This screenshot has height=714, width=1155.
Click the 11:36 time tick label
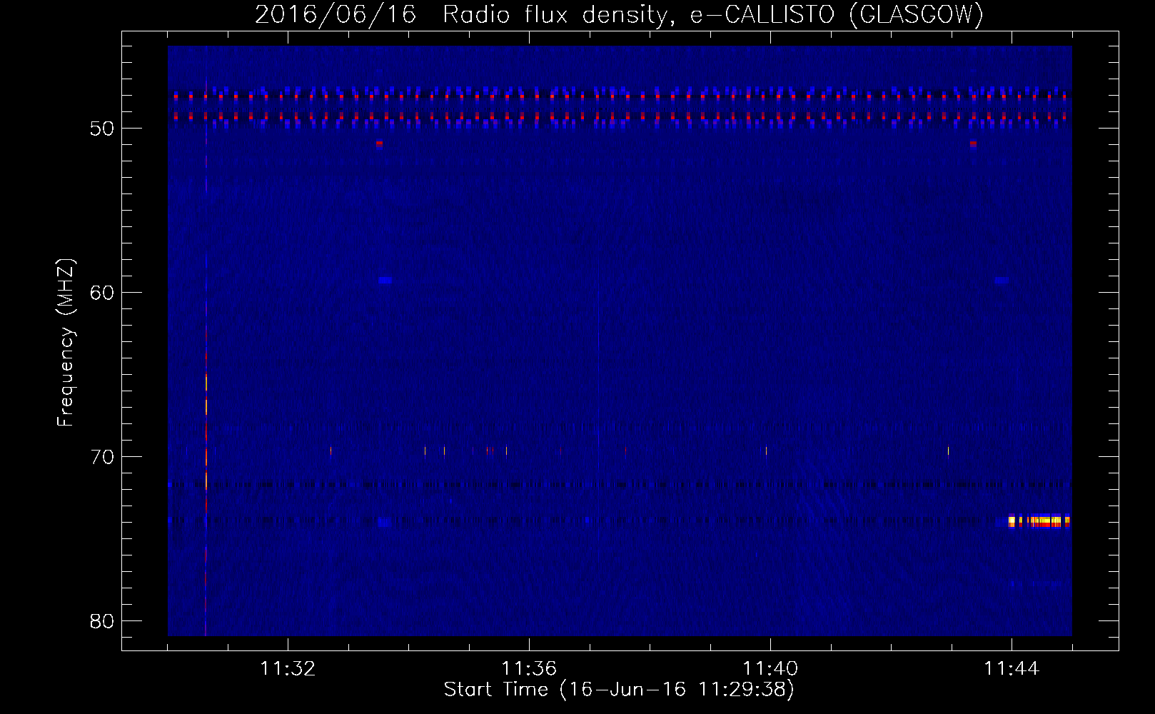coord(529,668)
